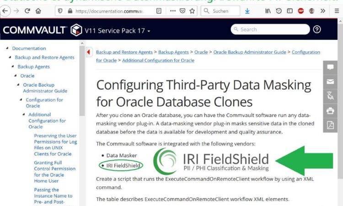Open Firefox hamburger menu
Viewport: 343px width, 206px height.
point(337,11)
